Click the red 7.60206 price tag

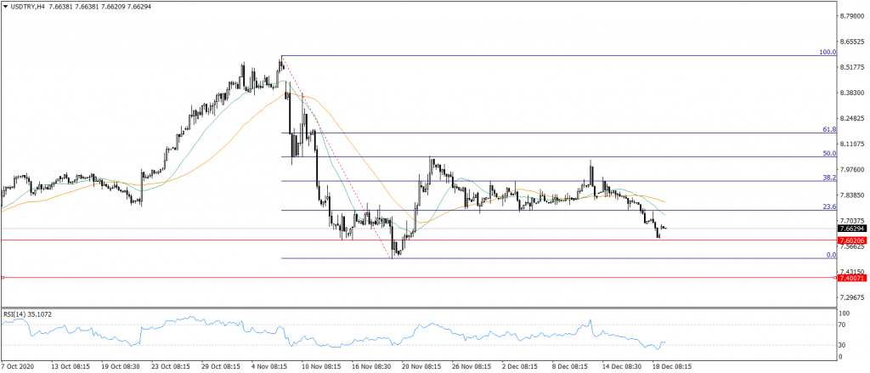click(851, 240)
